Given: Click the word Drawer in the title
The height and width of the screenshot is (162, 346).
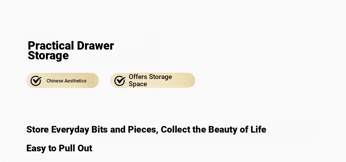Looking at the screenshot, I should [x=95, y=46].
